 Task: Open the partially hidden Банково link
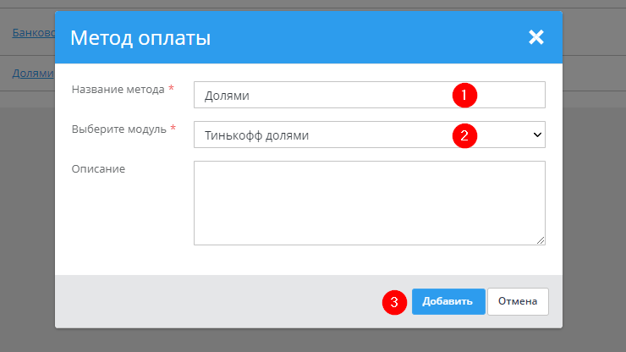click(x=34, y=34)
